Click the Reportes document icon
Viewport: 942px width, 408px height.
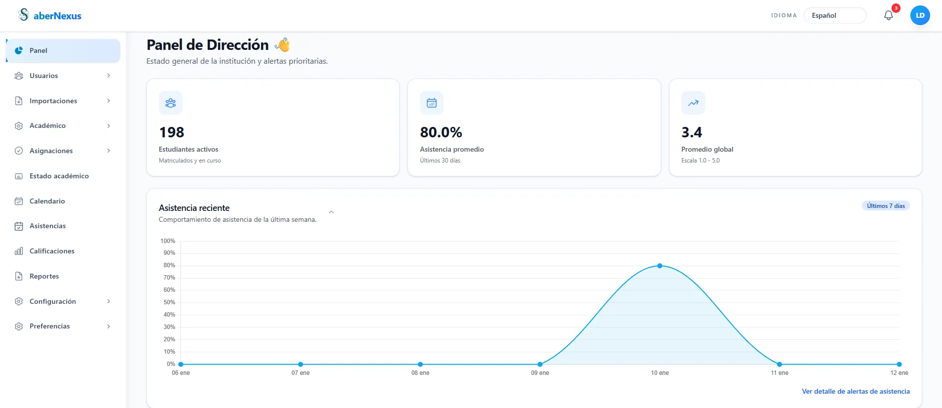(x=19, y=276)
